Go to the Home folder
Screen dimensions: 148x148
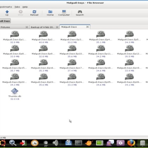click(x=50, y=13)
